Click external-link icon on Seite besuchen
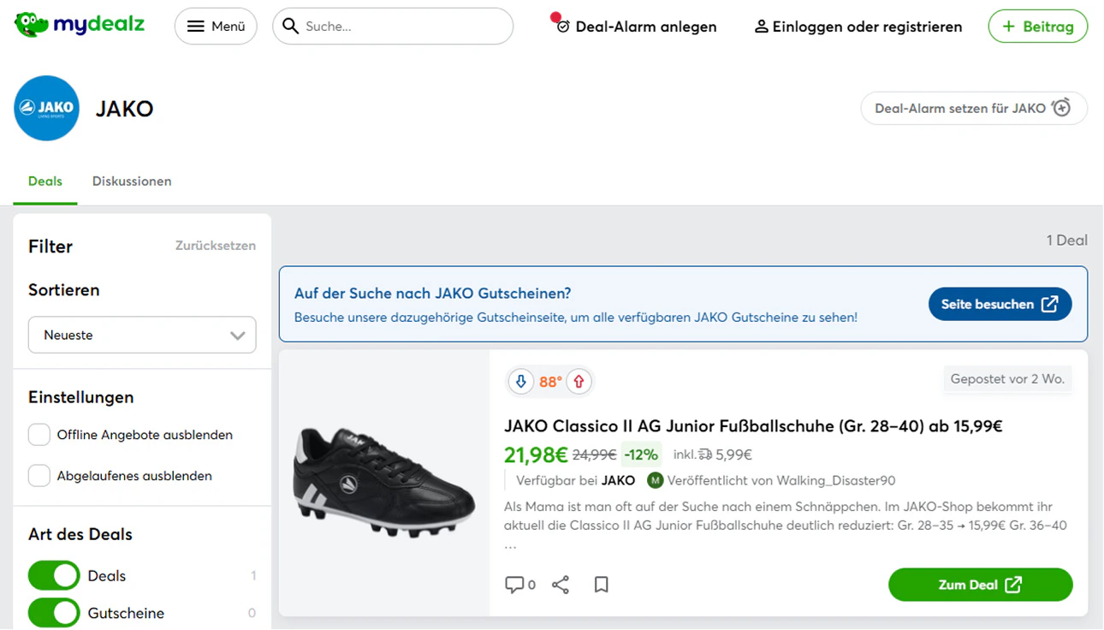This screenshot has height=630, width=1104. tap(1049, 304)
